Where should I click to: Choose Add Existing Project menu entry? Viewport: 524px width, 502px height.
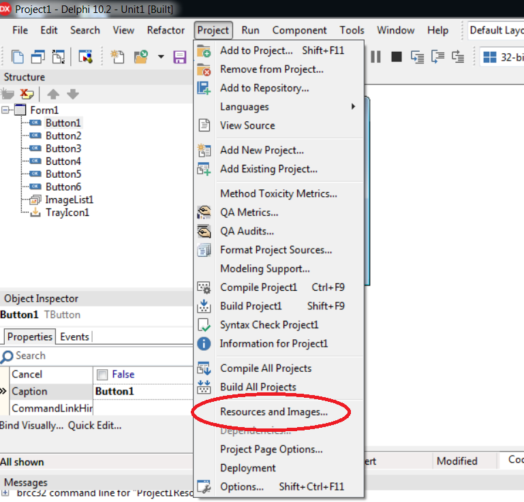[279, 169]
